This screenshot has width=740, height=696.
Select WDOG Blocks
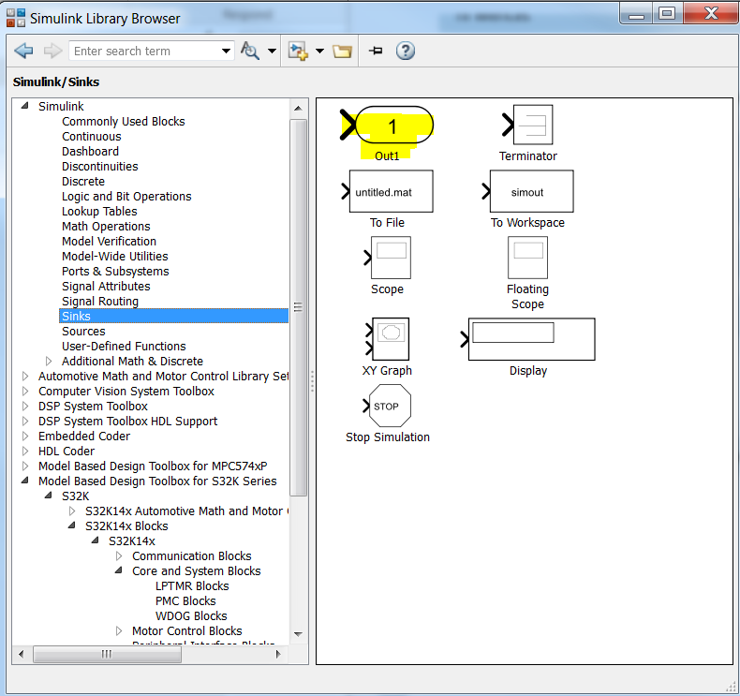pyautogui.click(x=191, y=616)
